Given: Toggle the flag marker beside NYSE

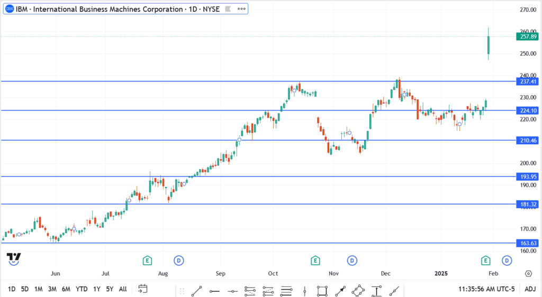Looking at the screenshot, I should point(227,9).
